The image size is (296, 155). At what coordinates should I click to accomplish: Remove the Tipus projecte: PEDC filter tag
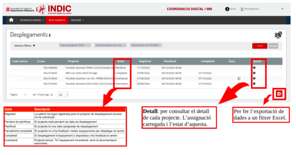point(88,45)
